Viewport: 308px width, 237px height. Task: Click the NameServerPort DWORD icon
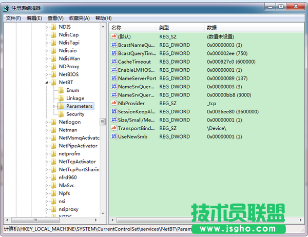click(114, 78)
